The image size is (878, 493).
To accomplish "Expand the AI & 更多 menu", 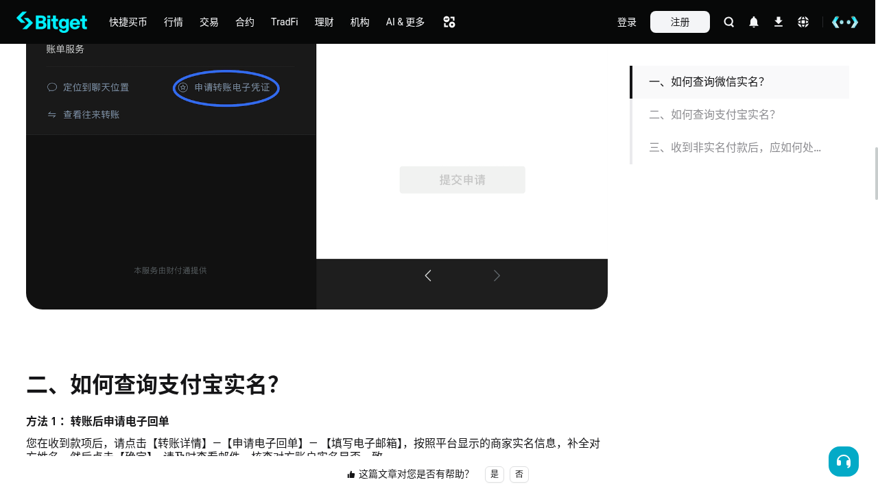I will click(x=405, y=22).
